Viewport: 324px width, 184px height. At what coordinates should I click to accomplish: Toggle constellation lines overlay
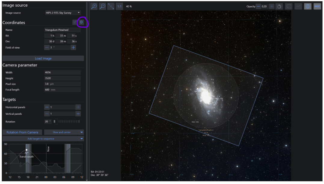point(298,6)
